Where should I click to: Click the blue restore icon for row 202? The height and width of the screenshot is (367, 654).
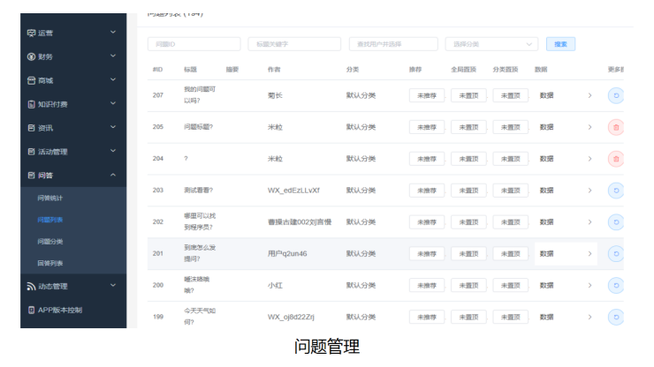[x=616, y=222]
